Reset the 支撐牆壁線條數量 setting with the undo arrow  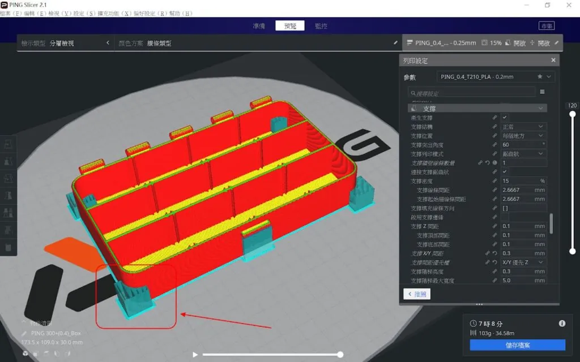[x=488, y=163]
